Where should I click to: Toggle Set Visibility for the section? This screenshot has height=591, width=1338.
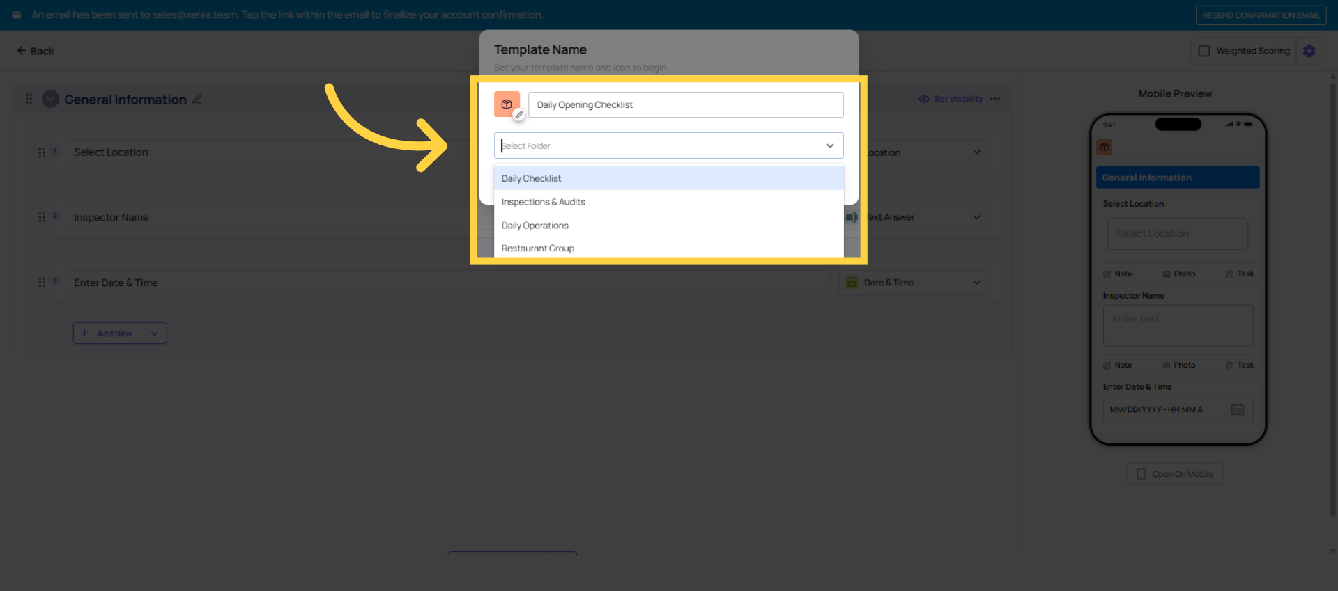951,99
